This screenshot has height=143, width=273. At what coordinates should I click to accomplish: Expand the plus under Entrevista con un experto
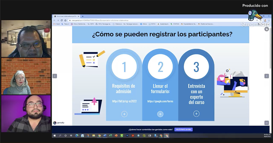196,114
